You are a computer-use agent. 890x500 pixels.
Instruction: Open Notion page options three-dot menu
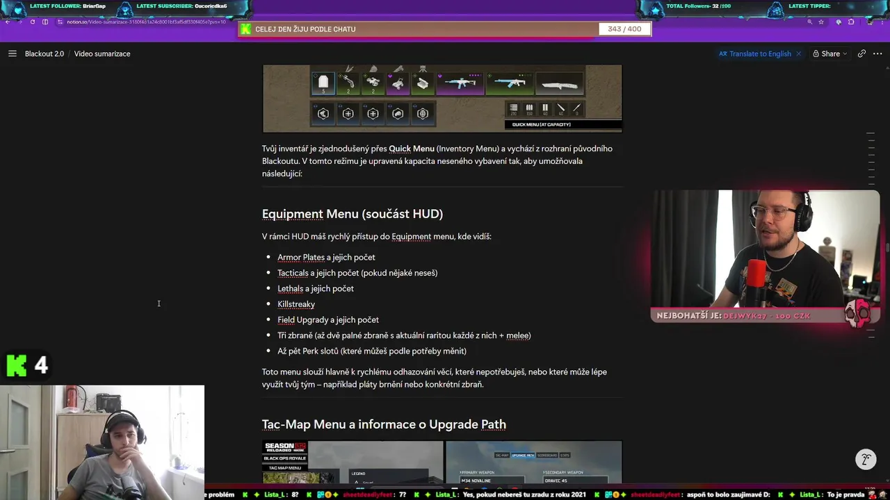coord(877,53)
